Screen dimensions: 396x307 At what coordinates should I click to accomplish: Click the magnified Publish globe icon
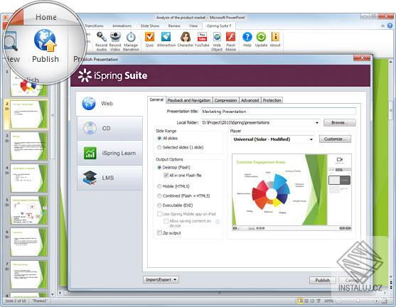(x=45, y=41)
